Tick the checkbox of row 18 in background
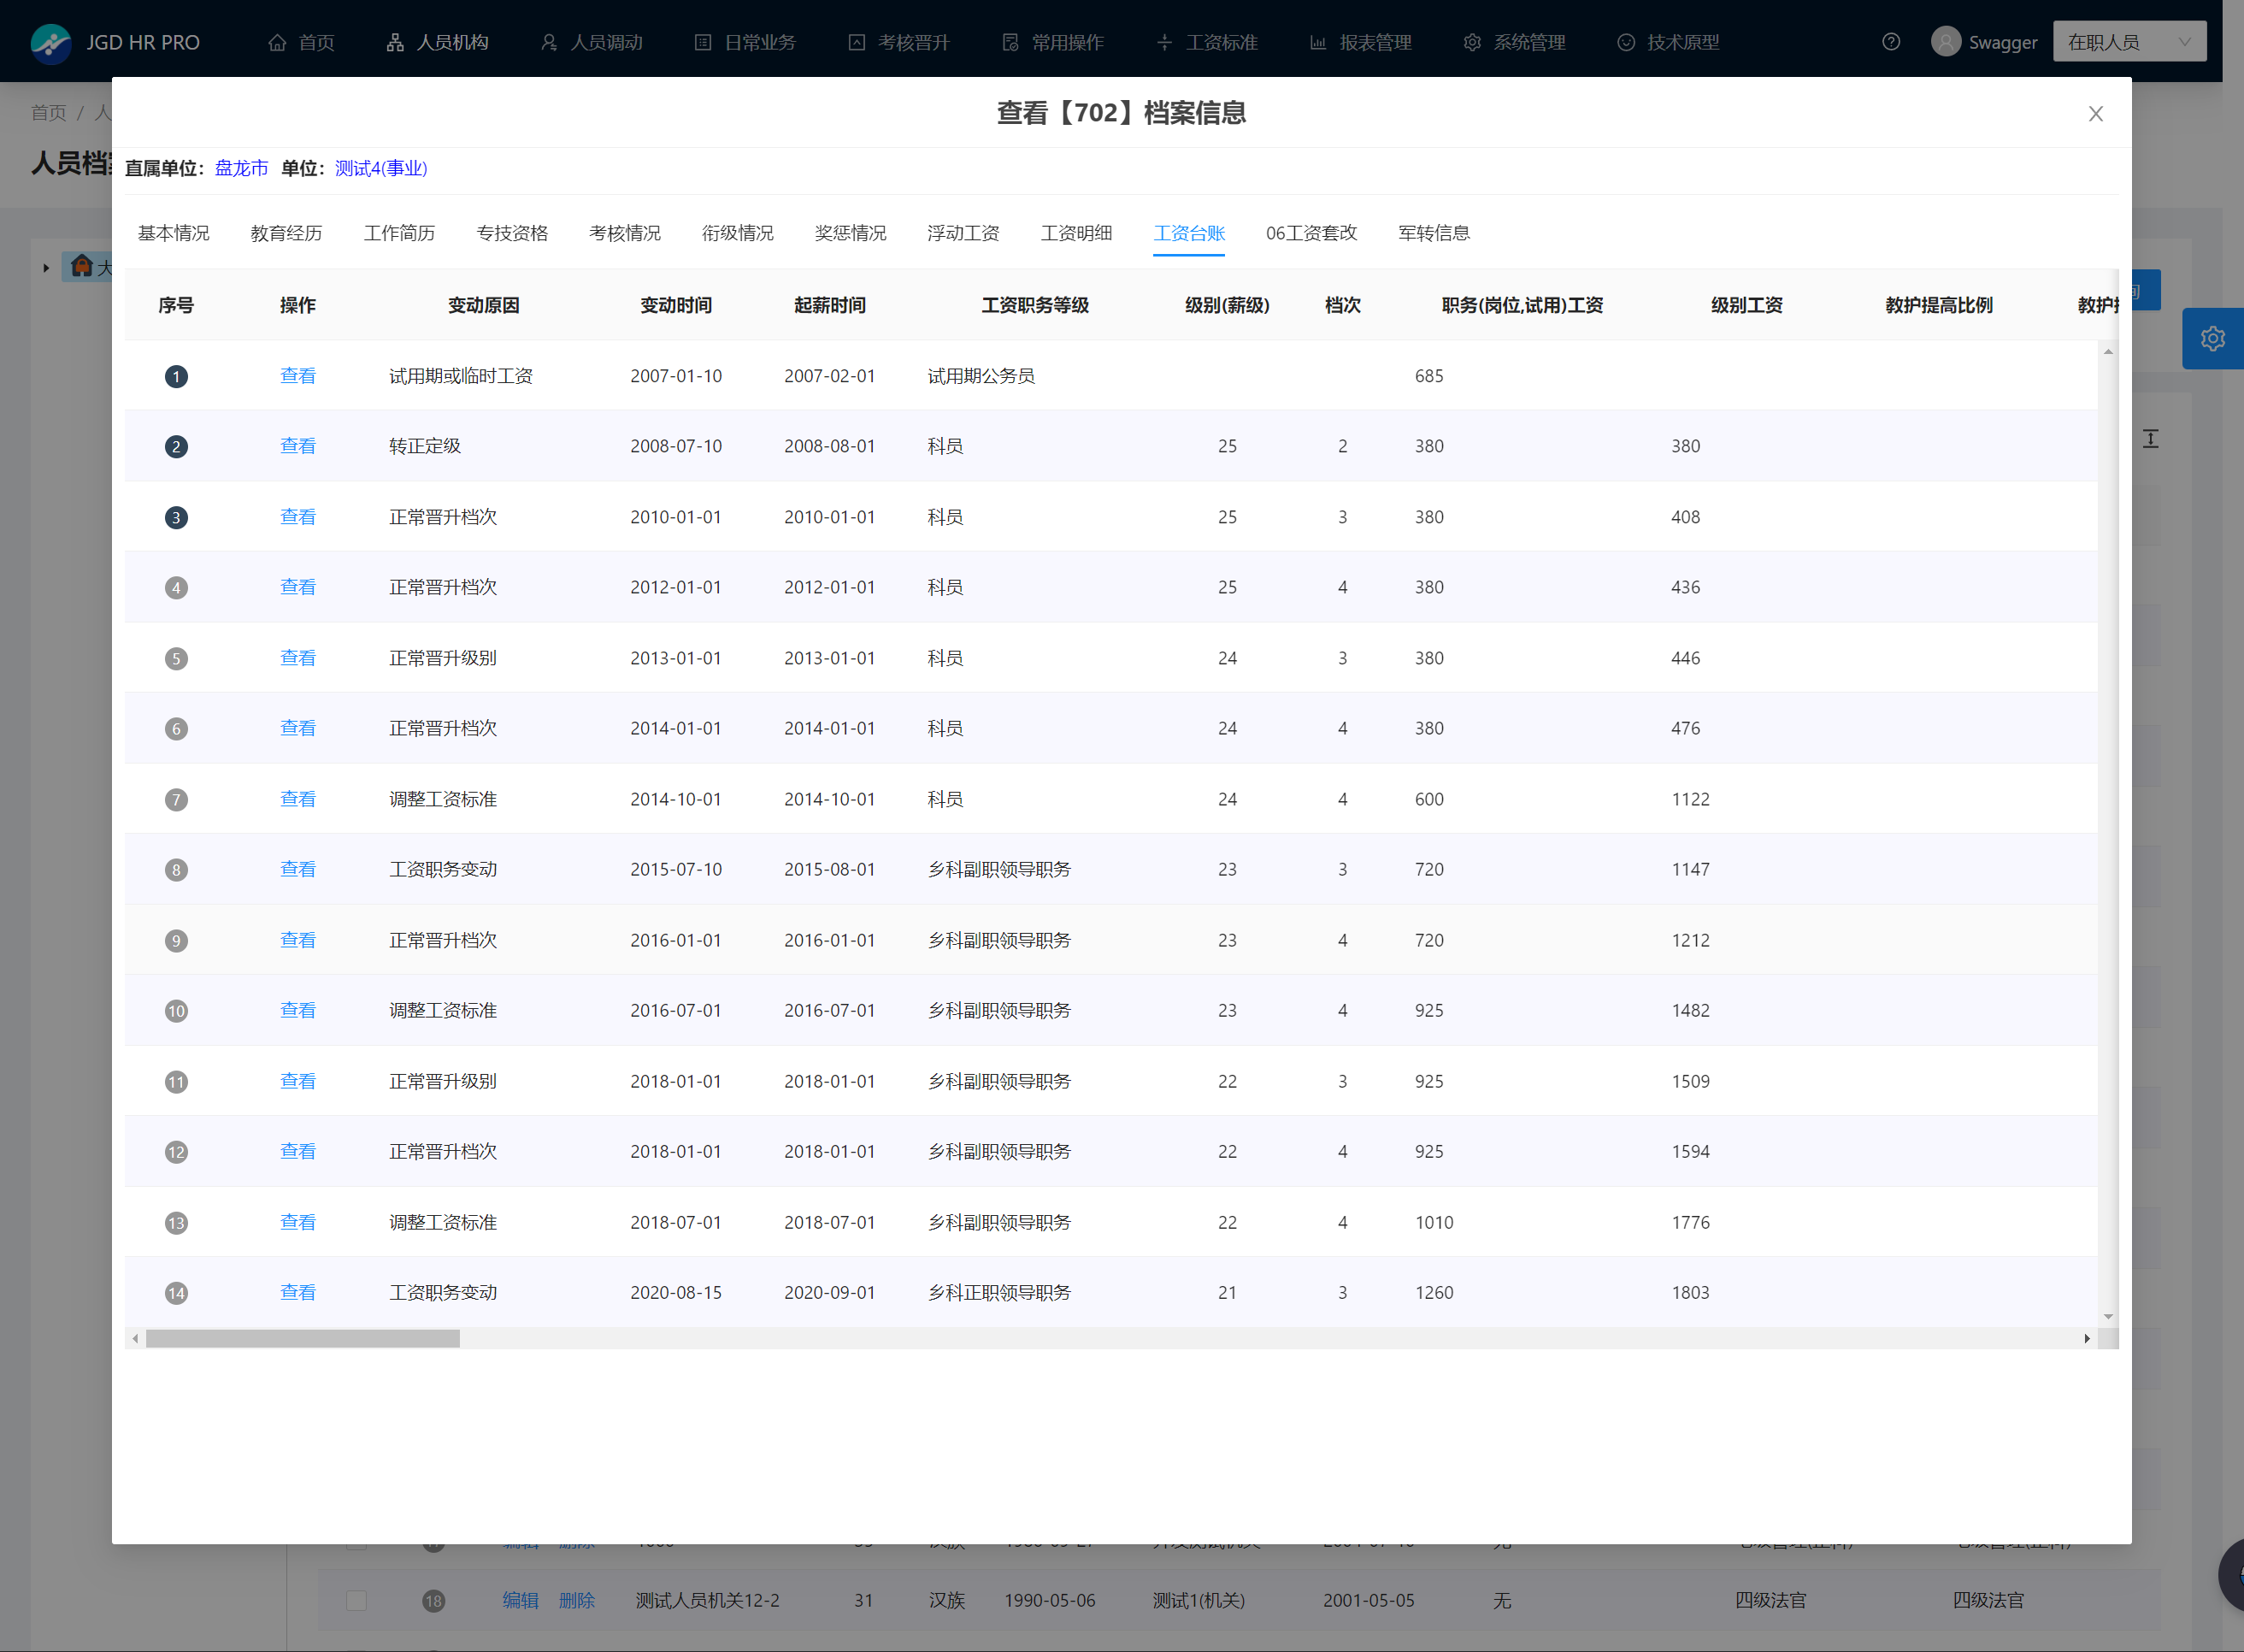Viewport: 2244px width, 1652px height. [x=356, y=1601]
